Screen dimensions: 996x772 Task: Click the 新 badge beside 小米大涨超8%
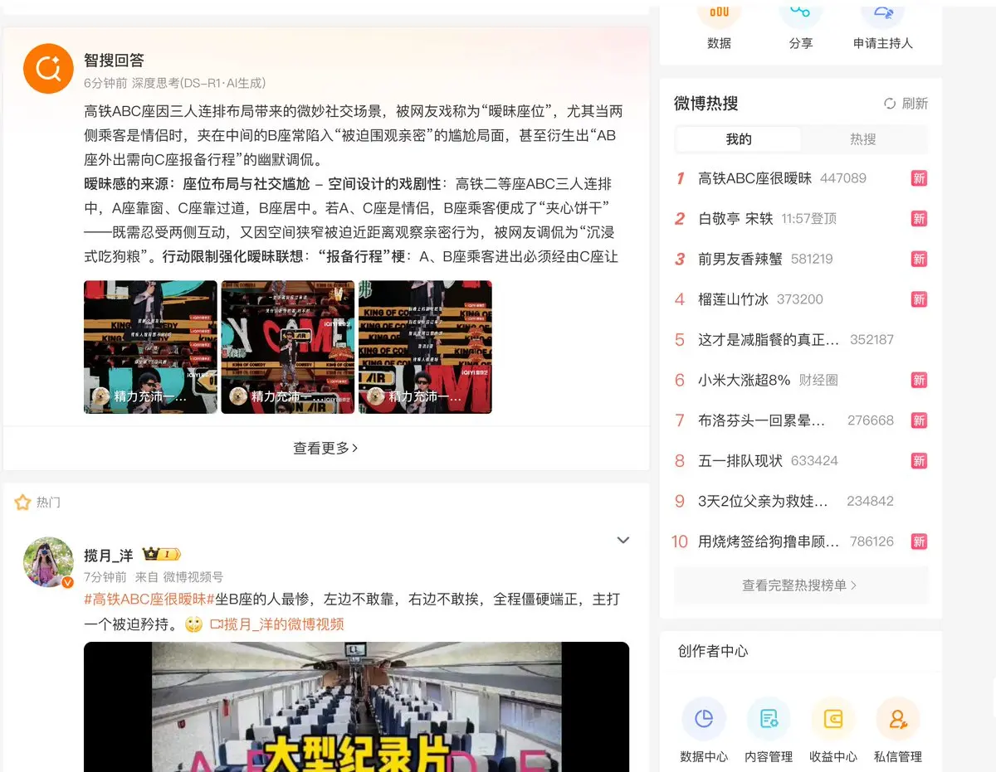[x=919, y=380]
